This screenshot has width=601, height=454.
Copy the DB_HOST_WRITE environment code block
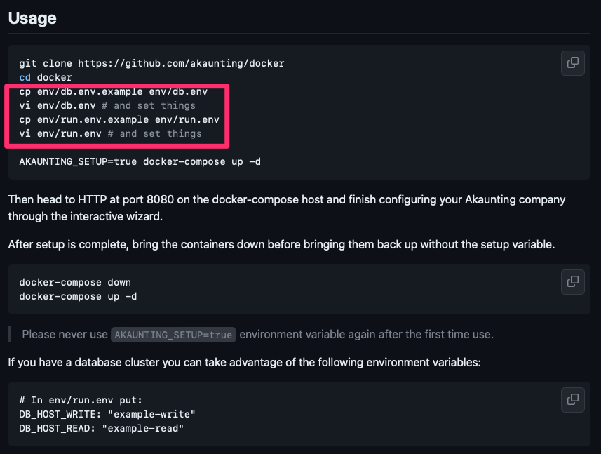click(x=573, y=399)
